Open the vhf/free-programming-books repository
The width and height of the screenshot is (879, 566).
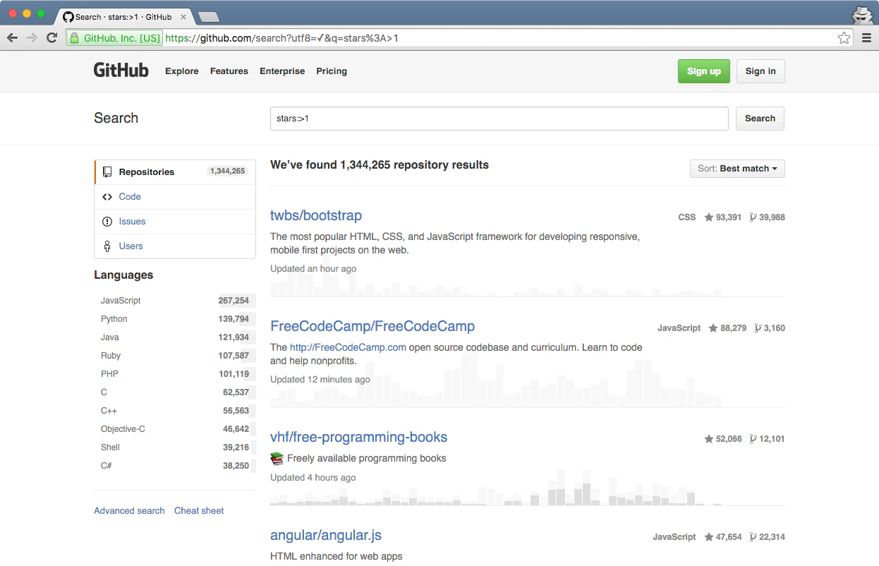(x=359, y=438)
